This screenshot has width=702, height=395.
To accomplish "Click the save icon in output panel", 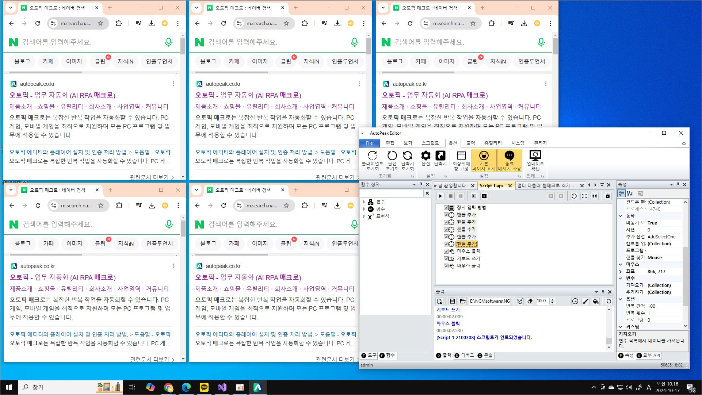I will [x=452, y=301].
